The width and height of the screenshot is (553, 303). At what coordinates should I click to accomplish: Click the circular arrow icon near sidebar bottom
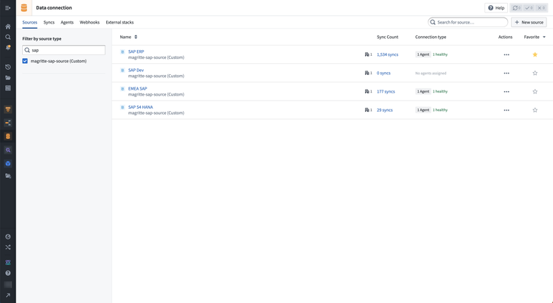pyautogui.click(x=8, y=237)
